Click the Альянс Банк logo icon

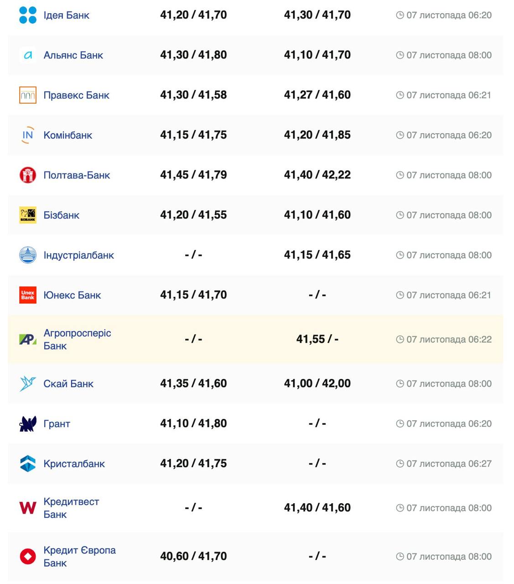pyautogui.click(x=28, y=55)
